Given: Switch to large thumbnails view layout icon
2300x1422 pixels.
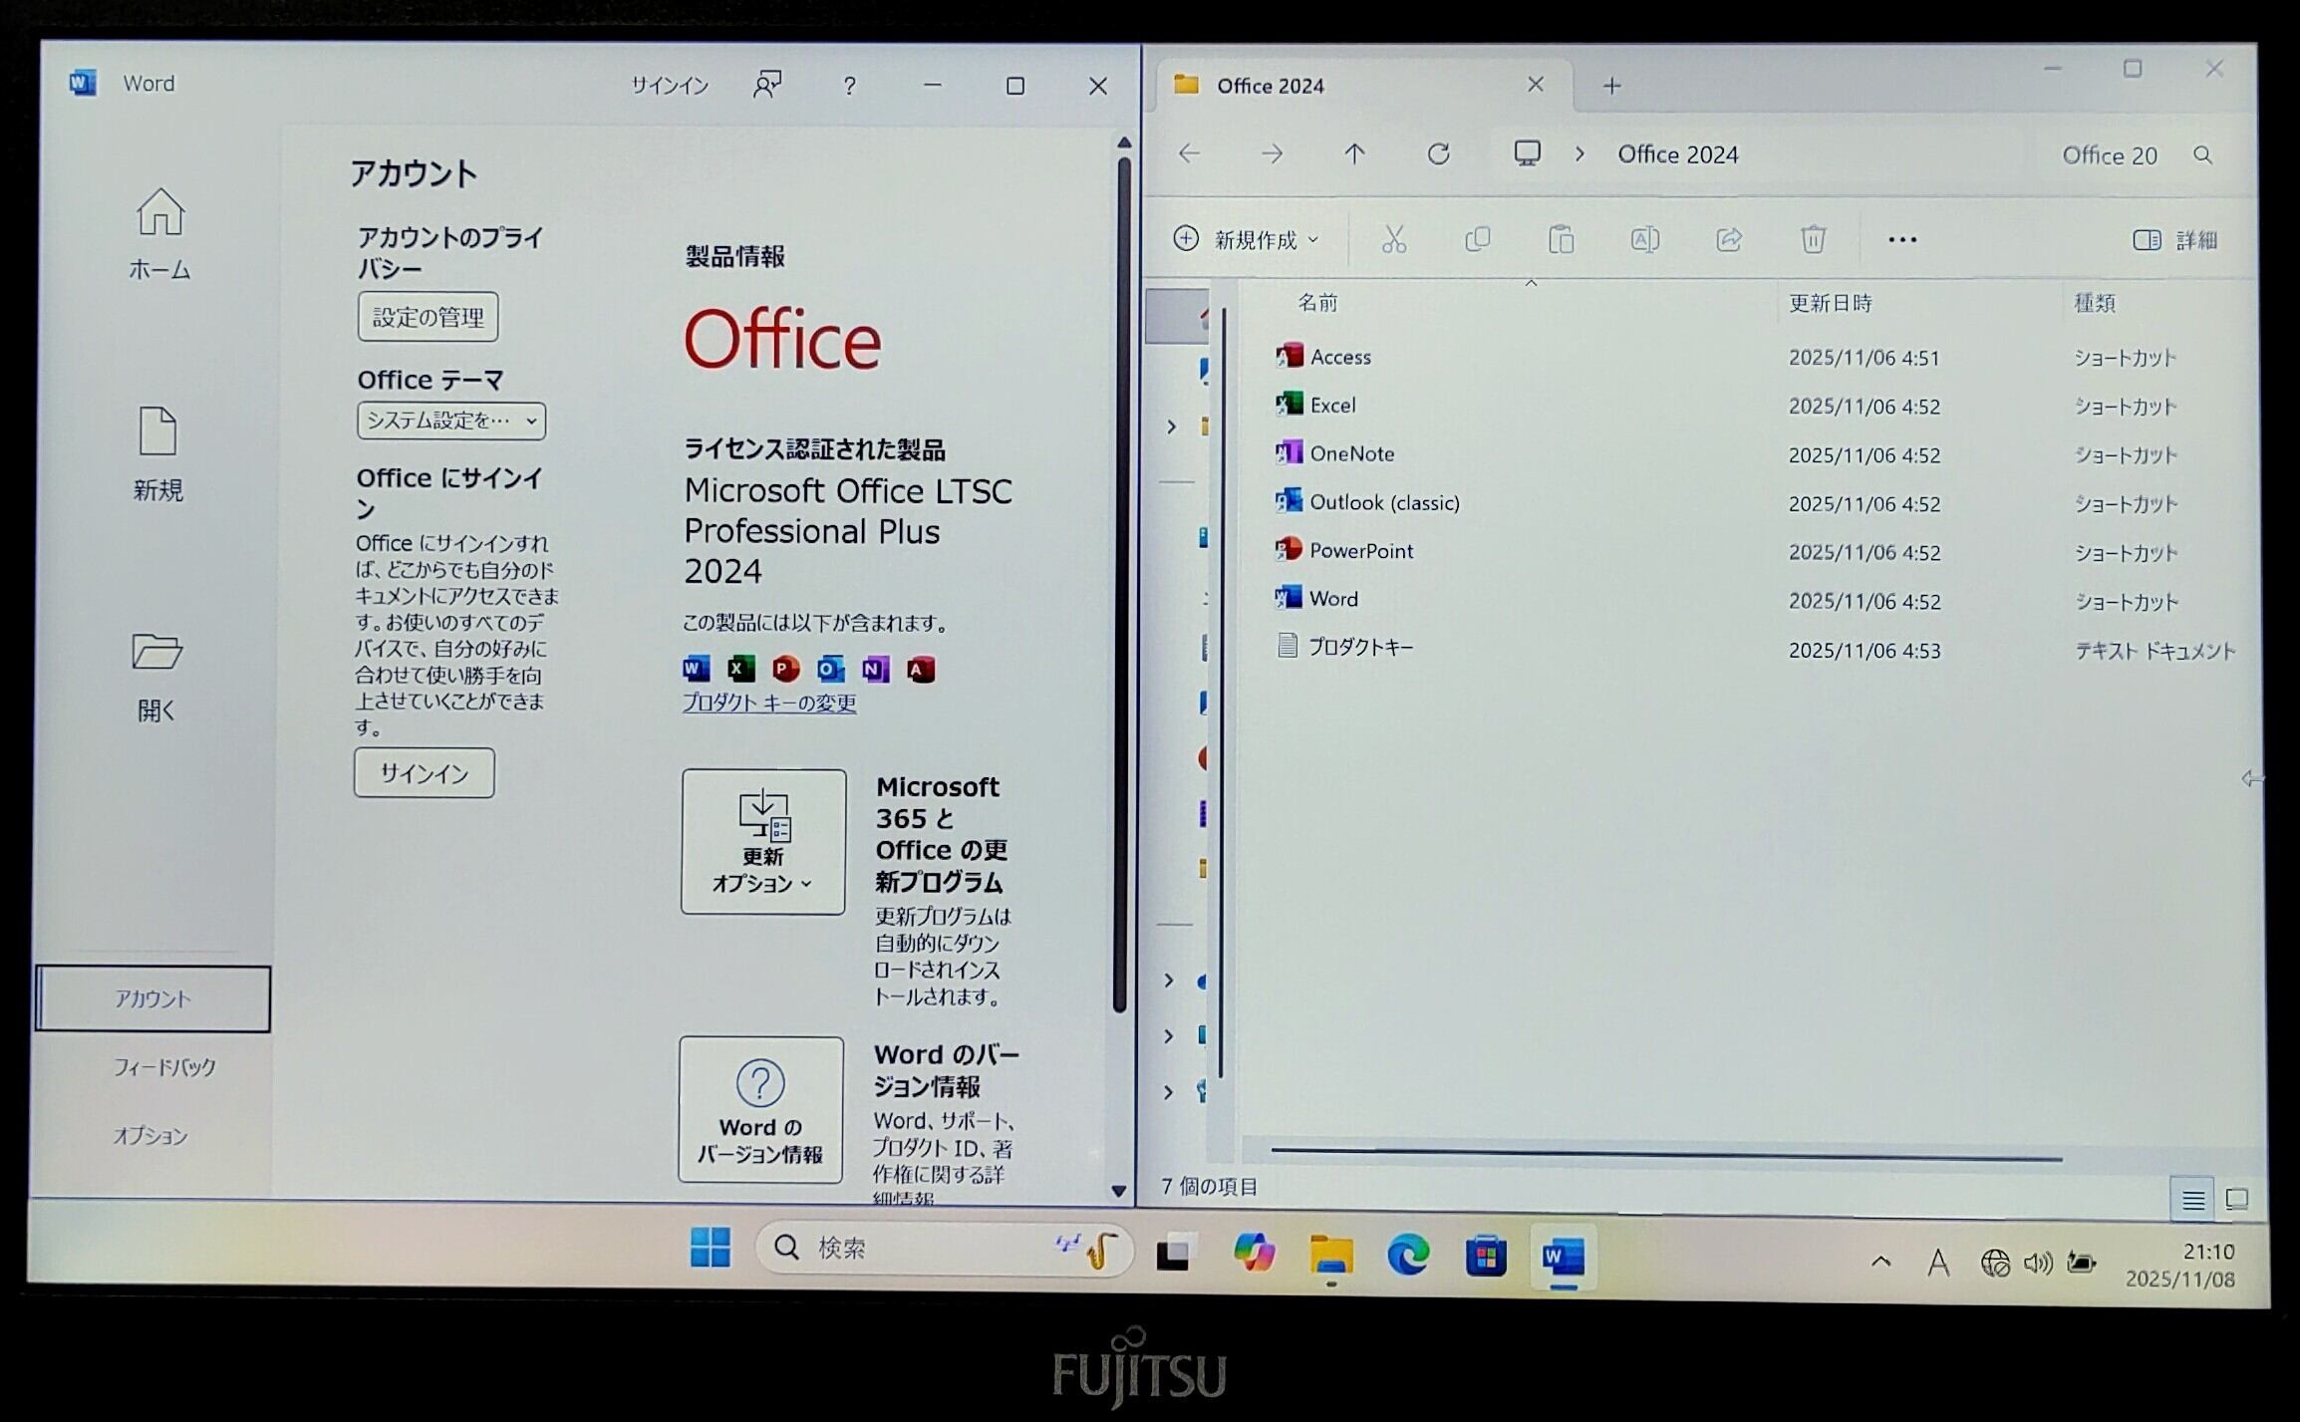Looking at the screenshot, I should [x=2237, y=1199].
